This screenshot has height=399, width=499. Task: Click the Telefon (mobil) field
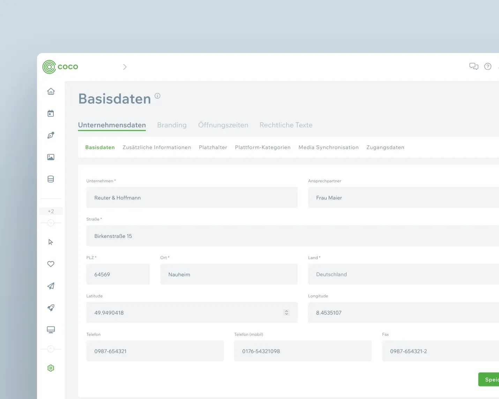(303, 351)
